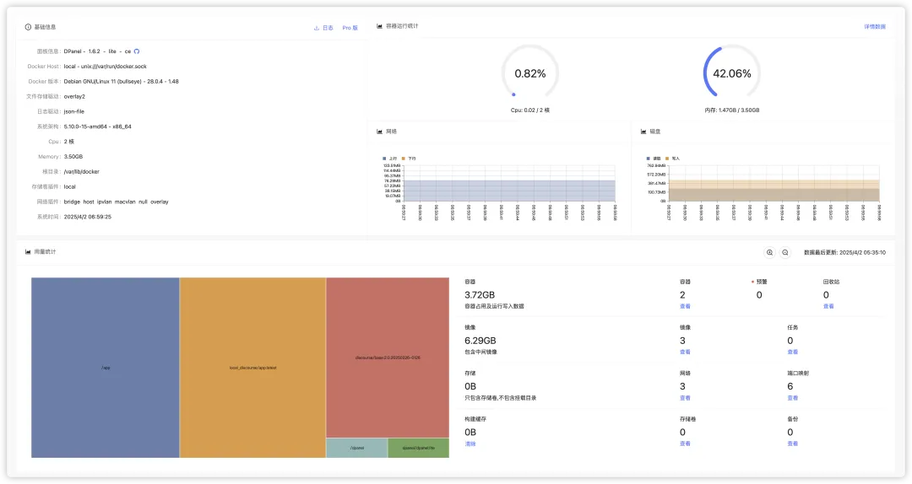Toggle the 写入 series in disk chart legend
This screenshot has width=912, height=484.
[672, 159]
